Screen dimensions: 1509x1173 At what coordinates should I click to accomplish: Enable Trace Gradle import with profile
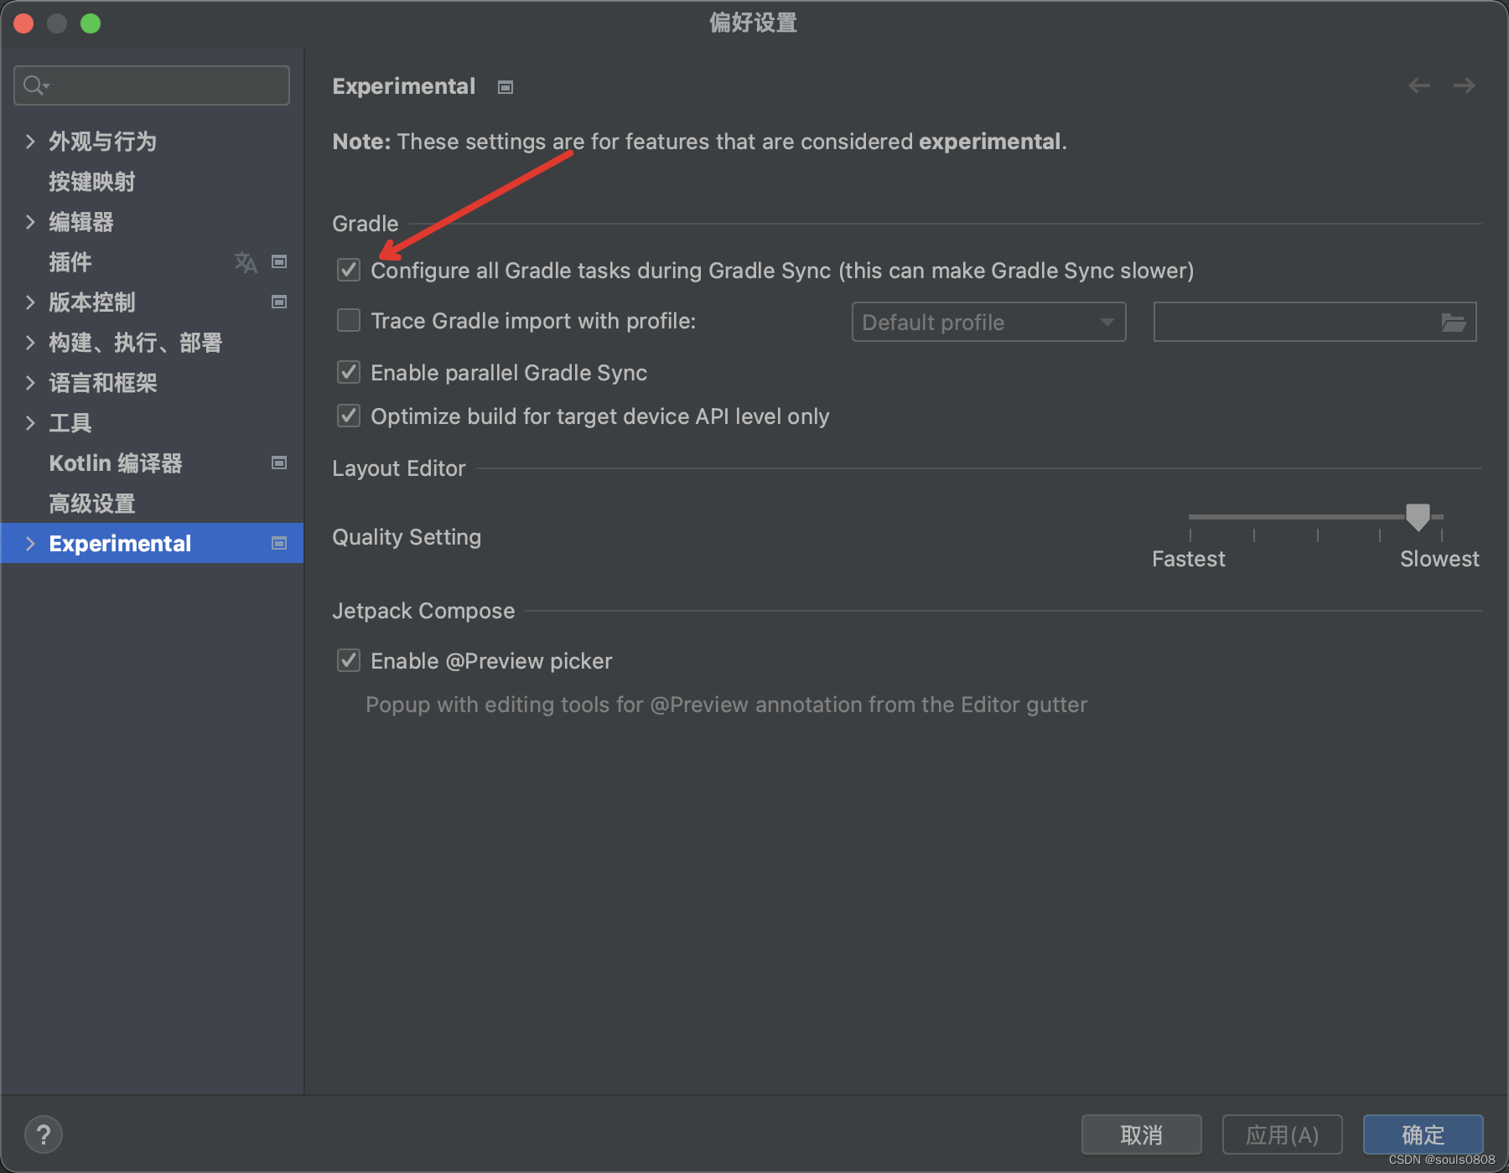(x=348, y=320)
